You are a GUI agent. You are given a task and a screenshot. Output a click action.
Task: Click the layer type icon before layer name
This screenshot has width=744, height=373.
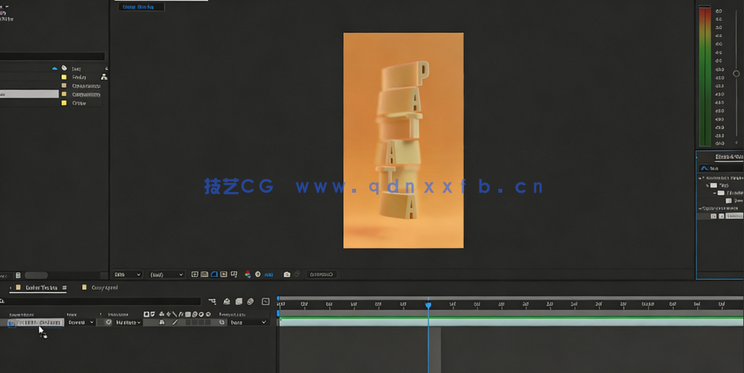pos(11,323)
